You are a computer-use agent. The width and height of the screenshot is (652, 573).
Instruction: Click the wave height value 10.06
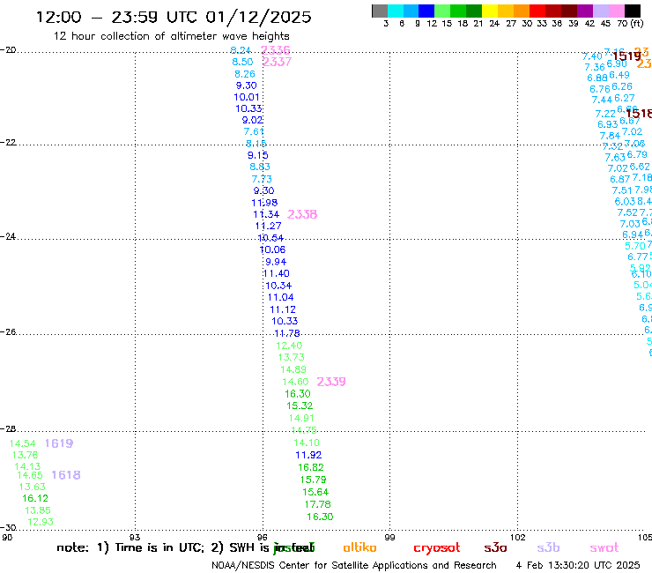[x=272, y=249]
